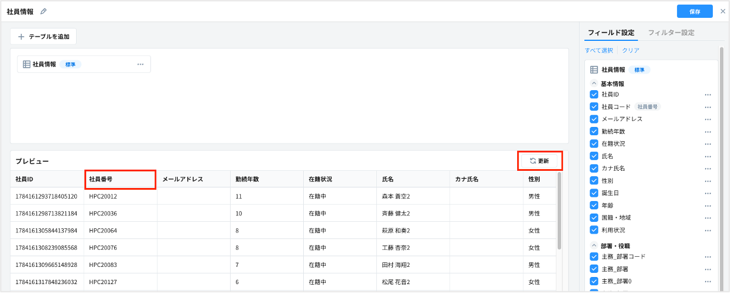The image size is (730, 293).
Task: Open more options for 主務_部署コード field
Action: click(x=707, y=257)
